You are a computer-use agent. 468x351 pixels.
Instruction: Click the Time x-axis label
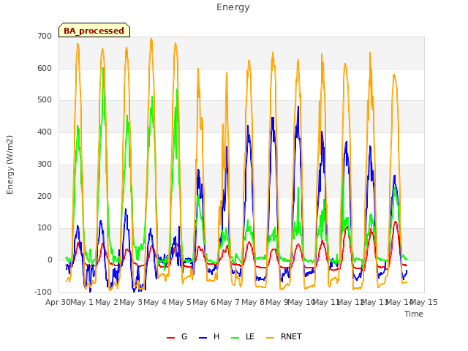click(x=414, y=314)
